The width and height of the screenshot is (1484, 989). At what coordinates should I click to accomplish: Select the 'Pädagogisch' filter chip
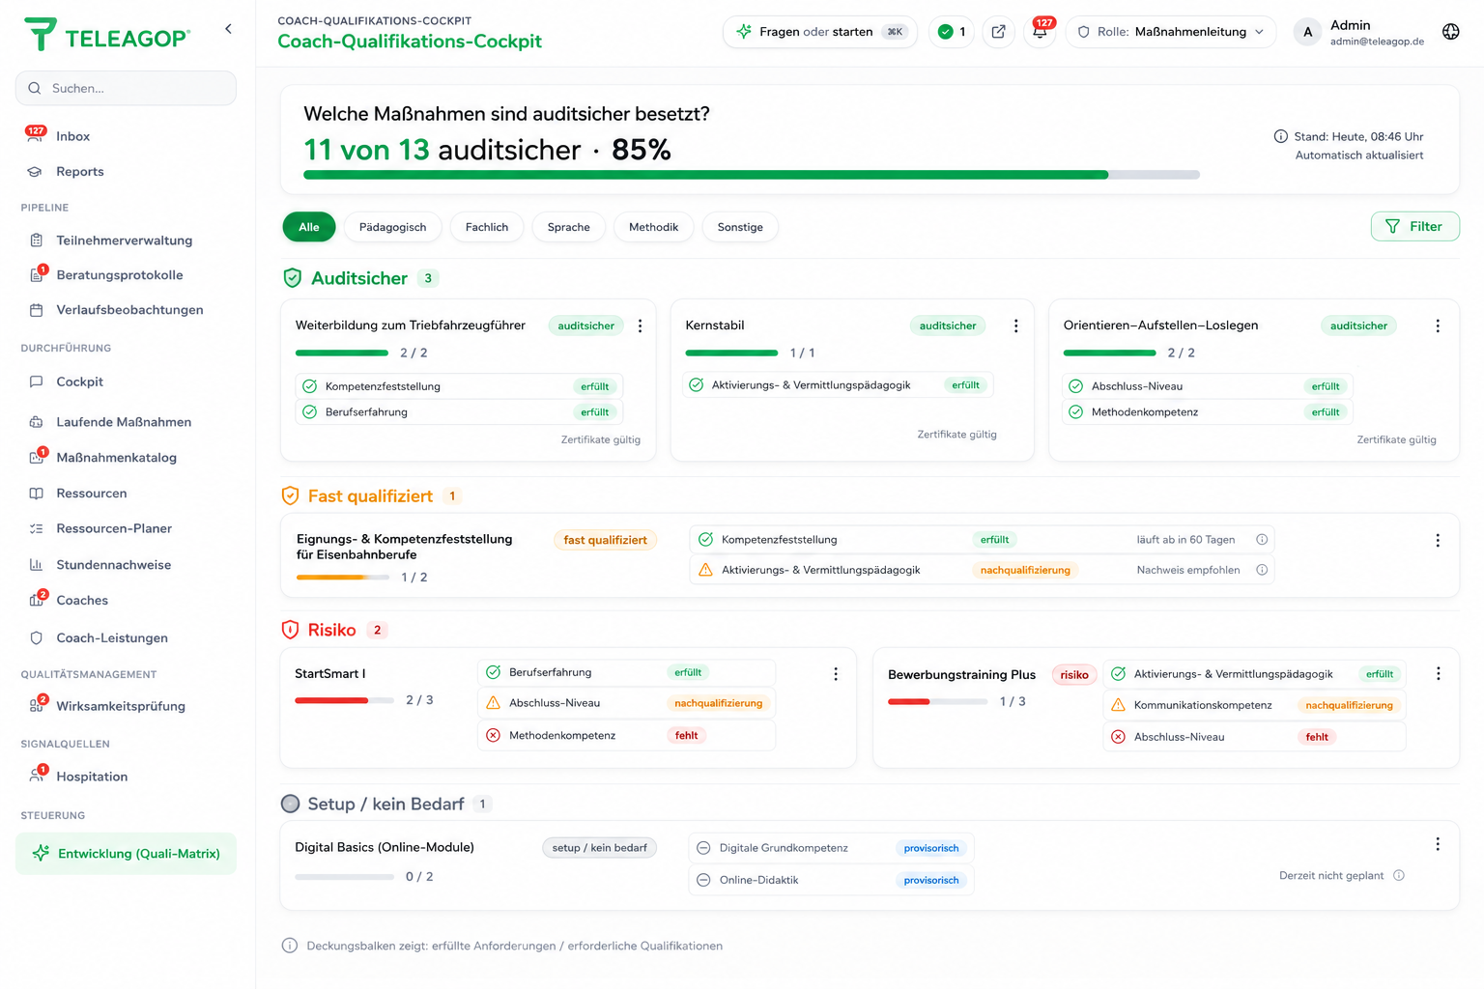392,227
